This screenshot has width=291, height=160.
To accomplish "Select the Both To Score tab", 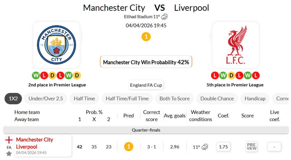I will (x=174, y=98).
